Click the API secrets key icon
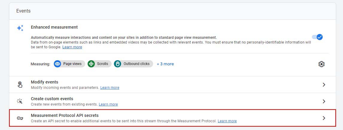343x130 pixels. click(x=20, y=118)
